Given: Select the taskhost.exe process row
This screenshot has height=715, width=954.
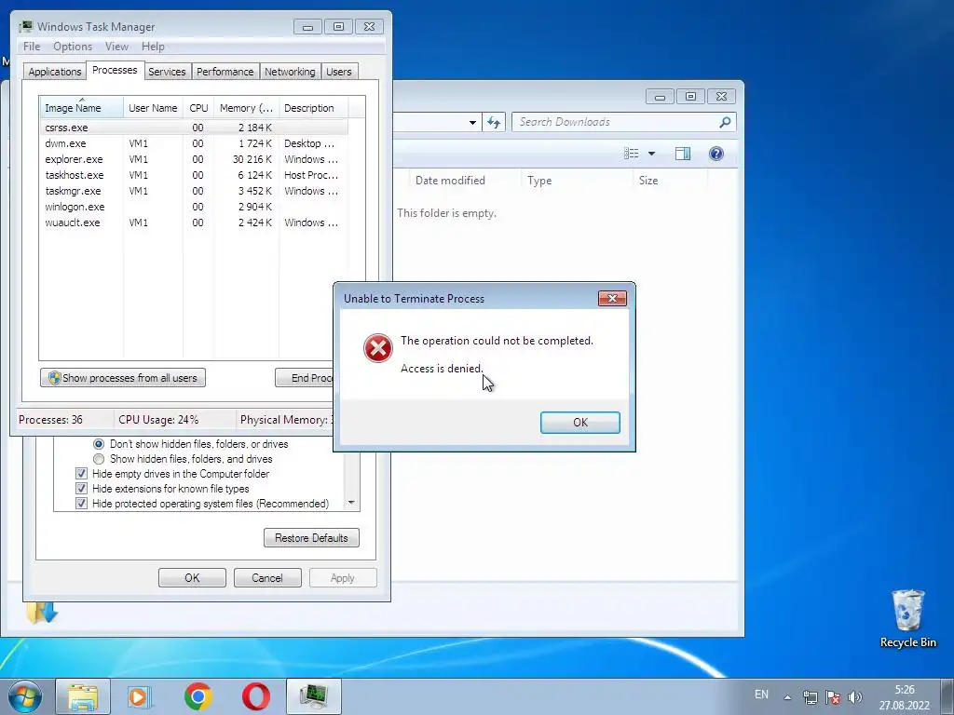Looking at the screenshot, I should coord(194,175).
